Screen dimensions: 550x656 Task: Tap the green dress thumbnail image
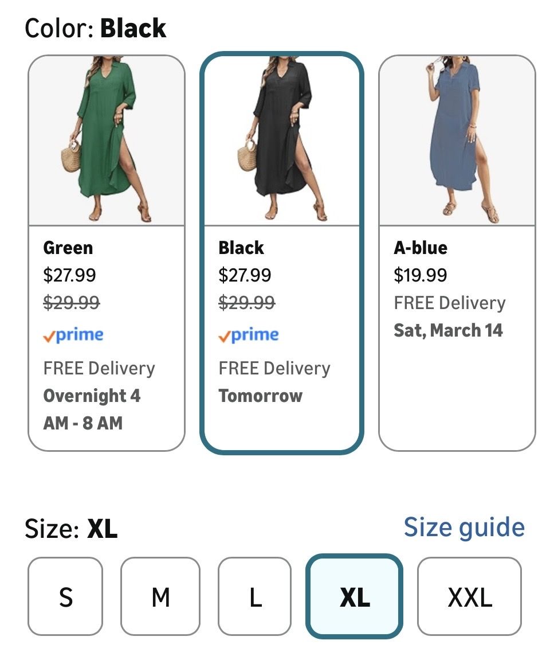(107, 140)
